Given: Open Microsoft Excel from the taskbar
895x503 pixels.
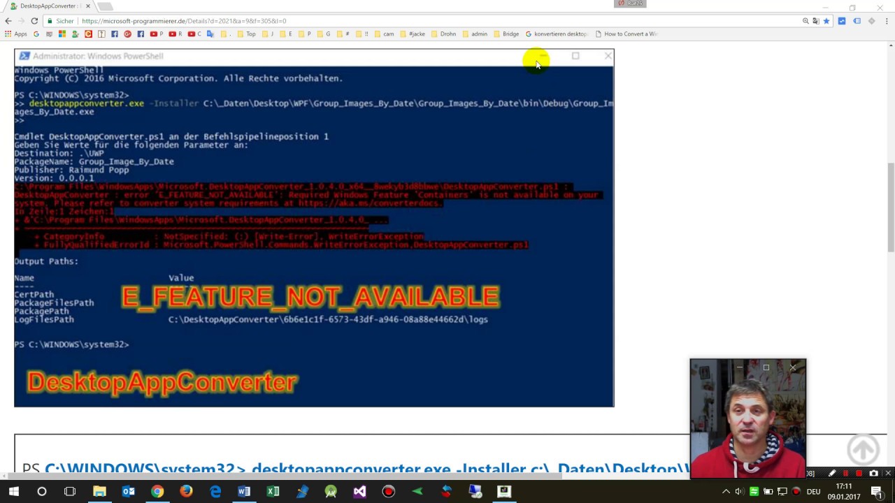Looking at the screenshot, I should pyautogui.click(x=273, y=492).
